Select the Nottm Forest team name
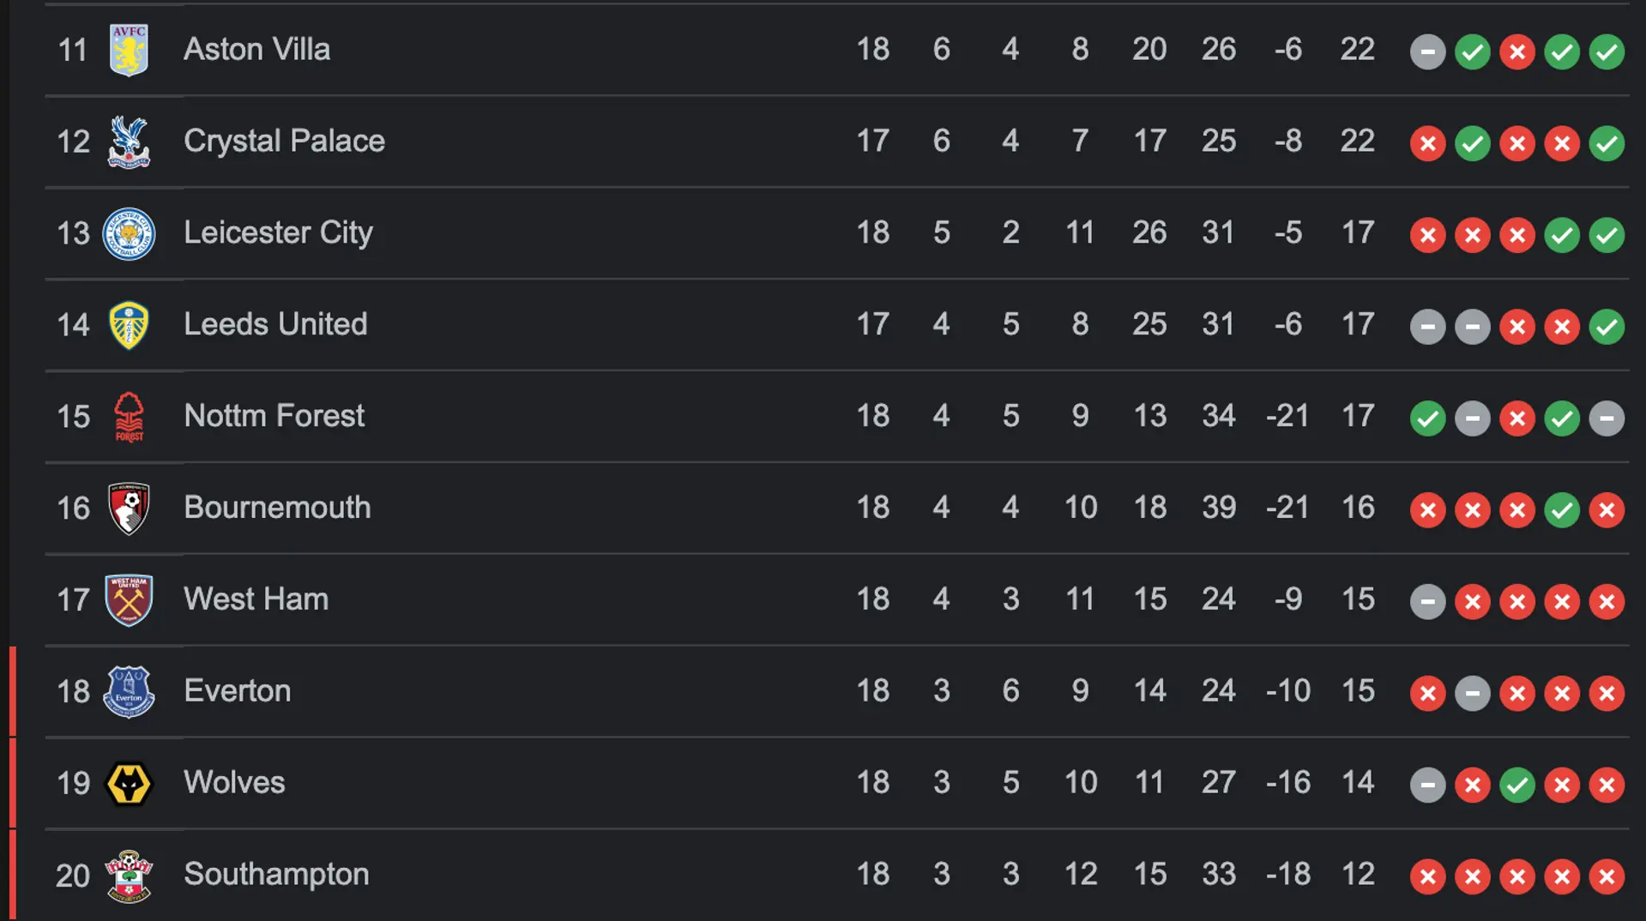This screenshot has width=1646, height=921. pos(274,416)
